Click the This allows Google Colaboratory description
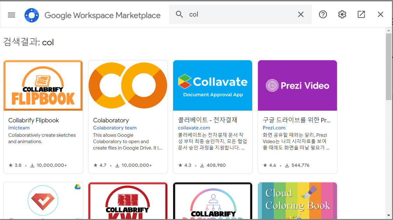The height and width of the screenshot is (220, 393). (x=128, y=142)
